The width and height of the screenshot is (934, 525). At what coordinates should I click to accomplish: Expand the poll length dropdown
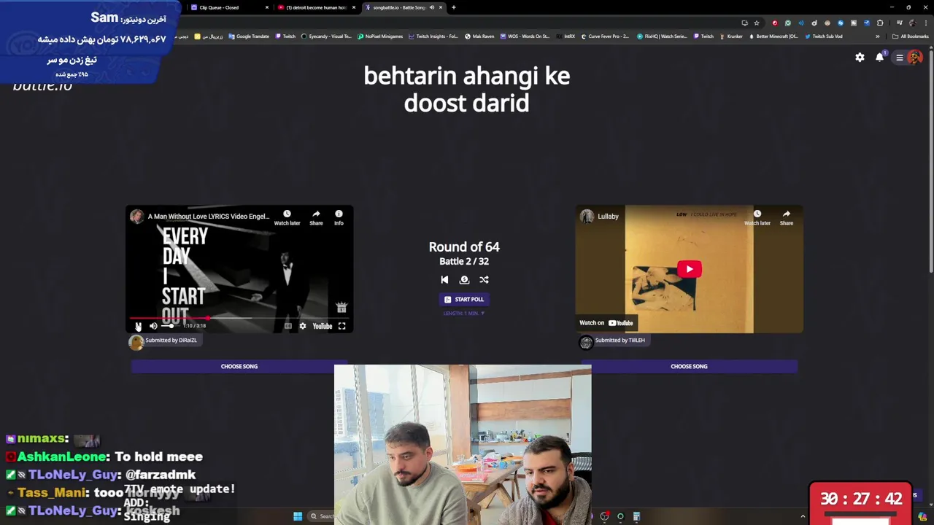pos(464,313)
